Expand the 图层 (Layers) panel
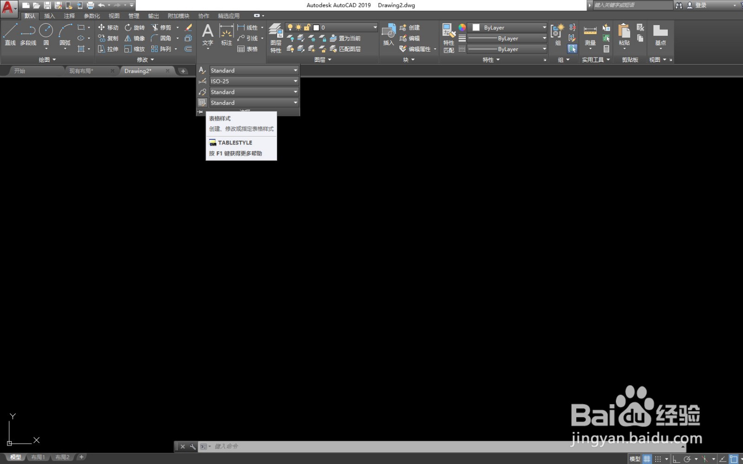The width and height of the screenshot is (743, 464). point(323,59)
